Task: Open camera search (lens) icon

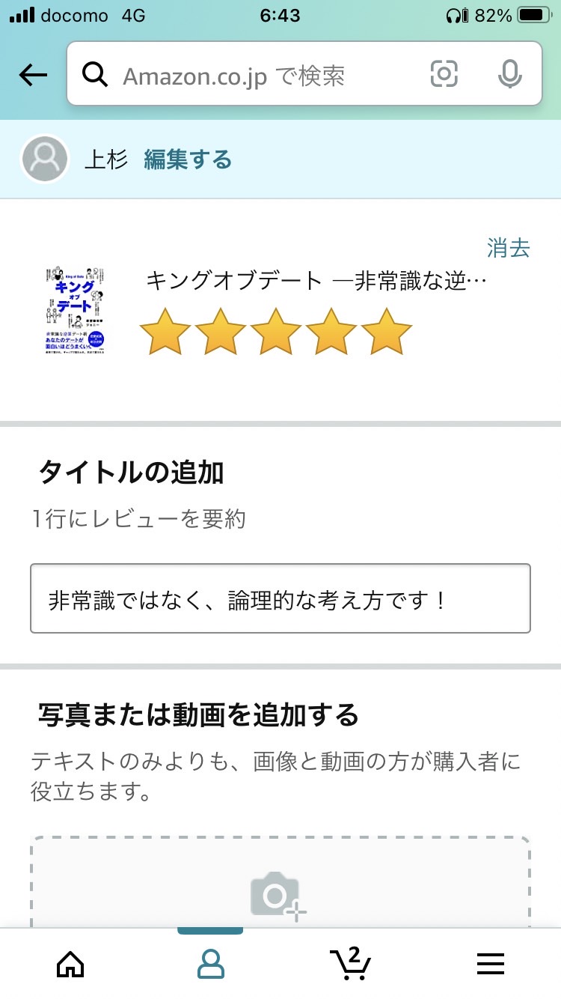Action: pos(444,73)
